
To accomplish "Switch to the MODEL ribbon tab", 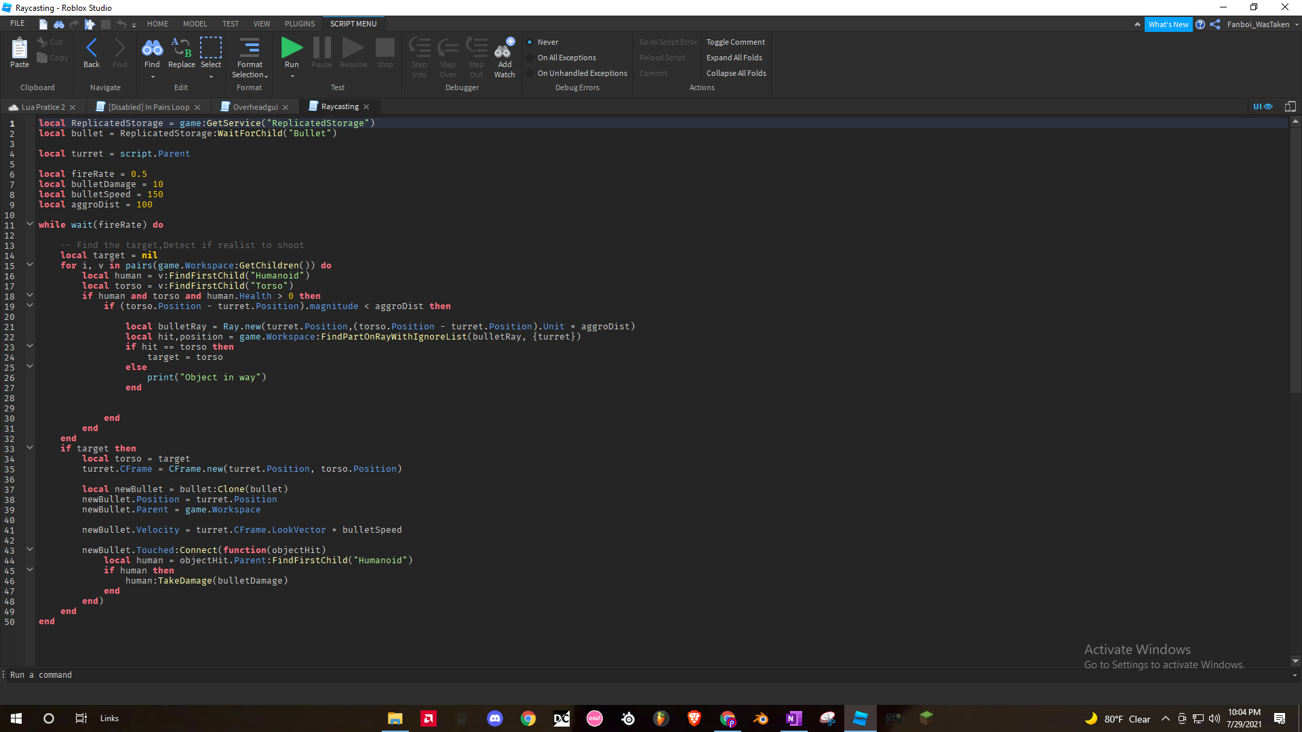I will click(195, 24).
